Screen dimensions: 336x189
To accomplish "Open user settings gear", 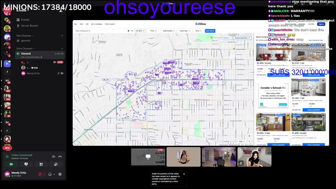I will (x=60, y=174).
